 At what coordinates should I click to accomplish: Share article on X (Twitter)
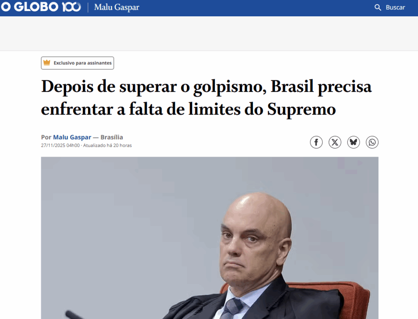tap(335, 142)
